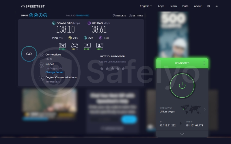
Task: Open the help question mark icon
Action: [x=208, y=6]
